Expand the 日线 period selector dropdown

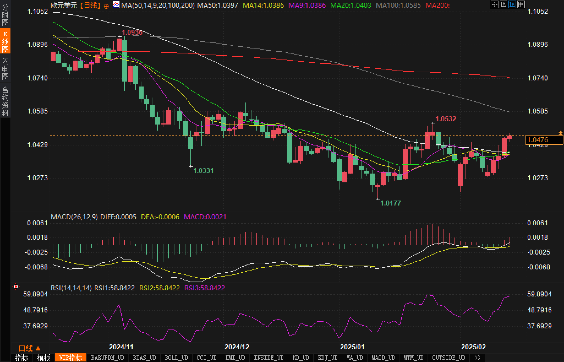[29, 348]
